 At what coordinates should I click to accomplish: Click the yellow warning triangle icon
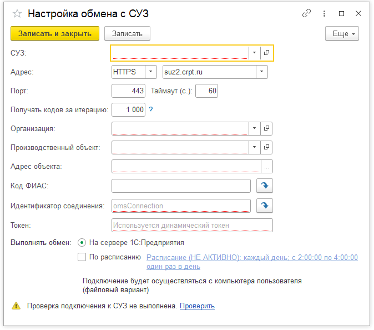click(16, 306)
